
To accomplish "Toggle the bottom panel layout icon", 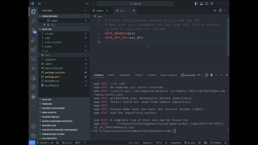I will 202,4.
